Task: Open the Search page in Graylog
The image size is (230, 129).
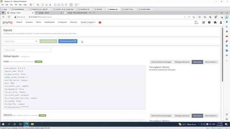Action: click(x=19, y=22)
